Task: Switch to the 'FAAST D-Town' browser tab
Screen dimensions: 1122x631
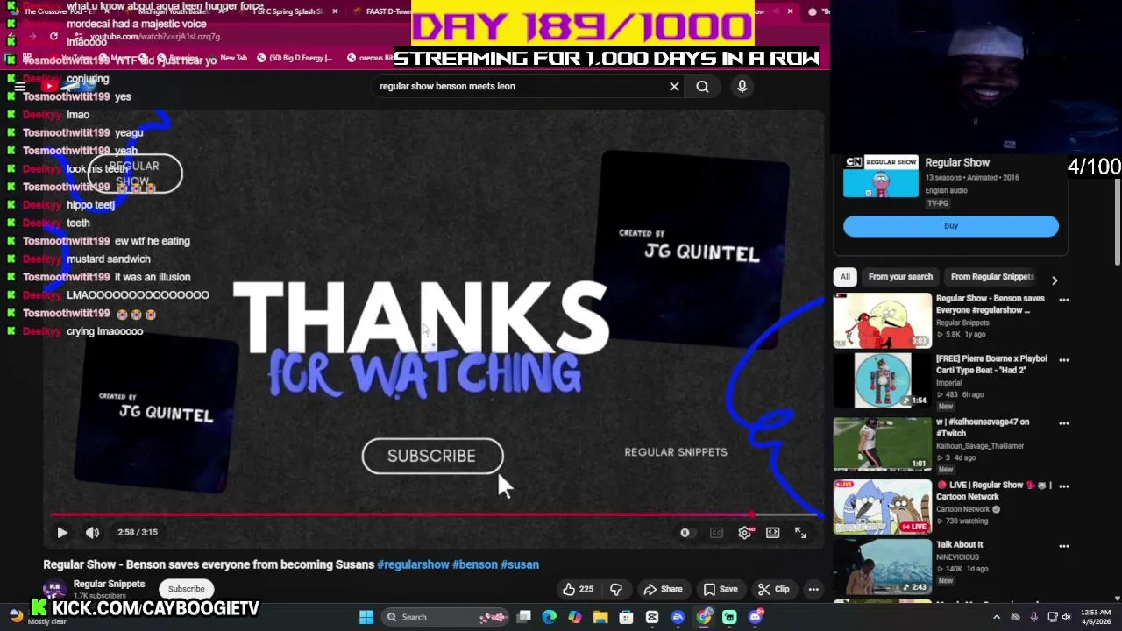Action: 379,11
